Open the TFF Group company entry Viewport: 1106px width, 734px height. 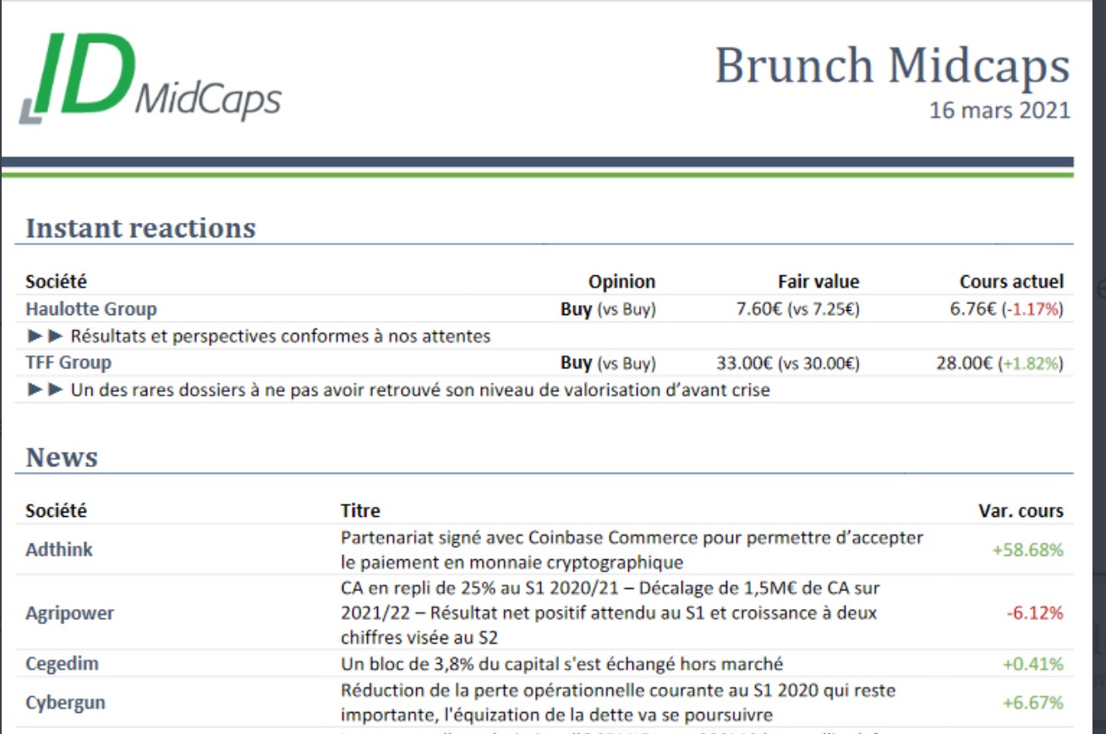tap(68, 362)
